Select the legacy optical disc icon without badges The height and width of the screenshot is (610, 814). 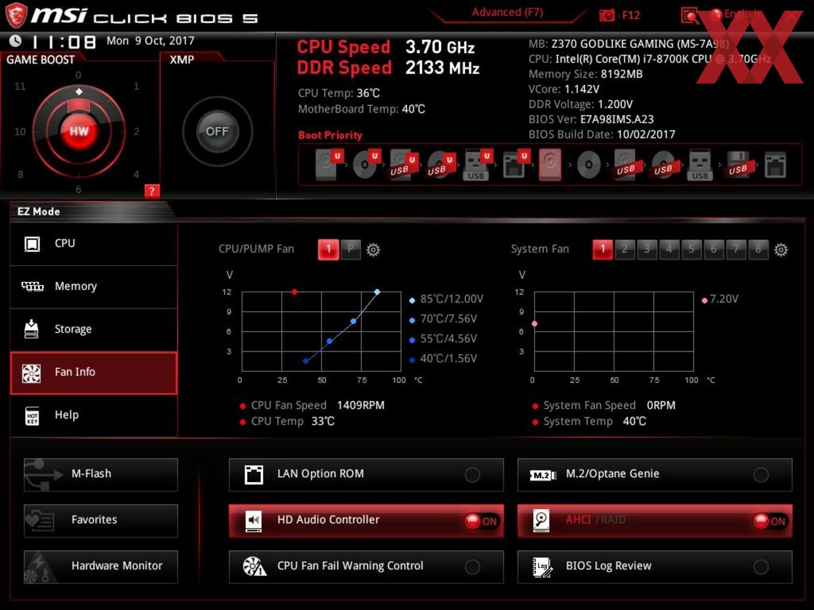(x=588, y=165)
